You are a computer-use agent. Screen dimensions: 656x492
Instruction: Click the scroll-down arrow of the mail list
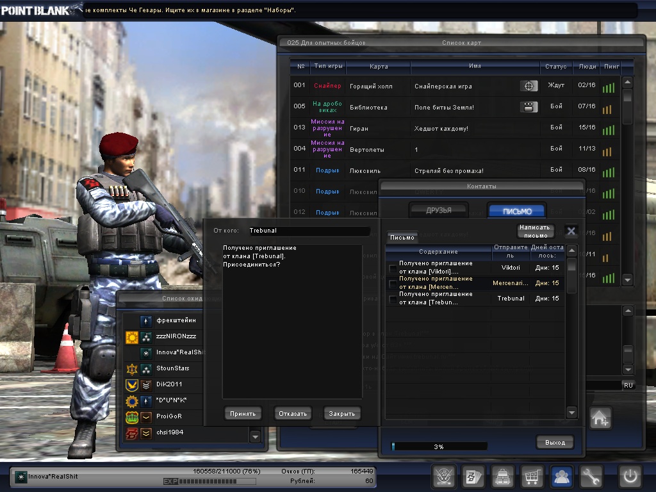[572, 413]
